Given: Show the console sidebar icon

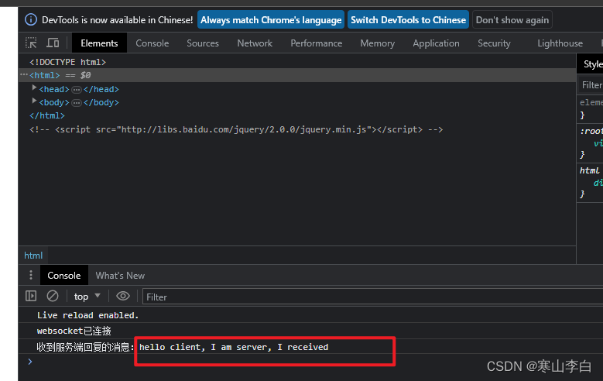Looking at the screenshot, I should click(x=31, y=296).
